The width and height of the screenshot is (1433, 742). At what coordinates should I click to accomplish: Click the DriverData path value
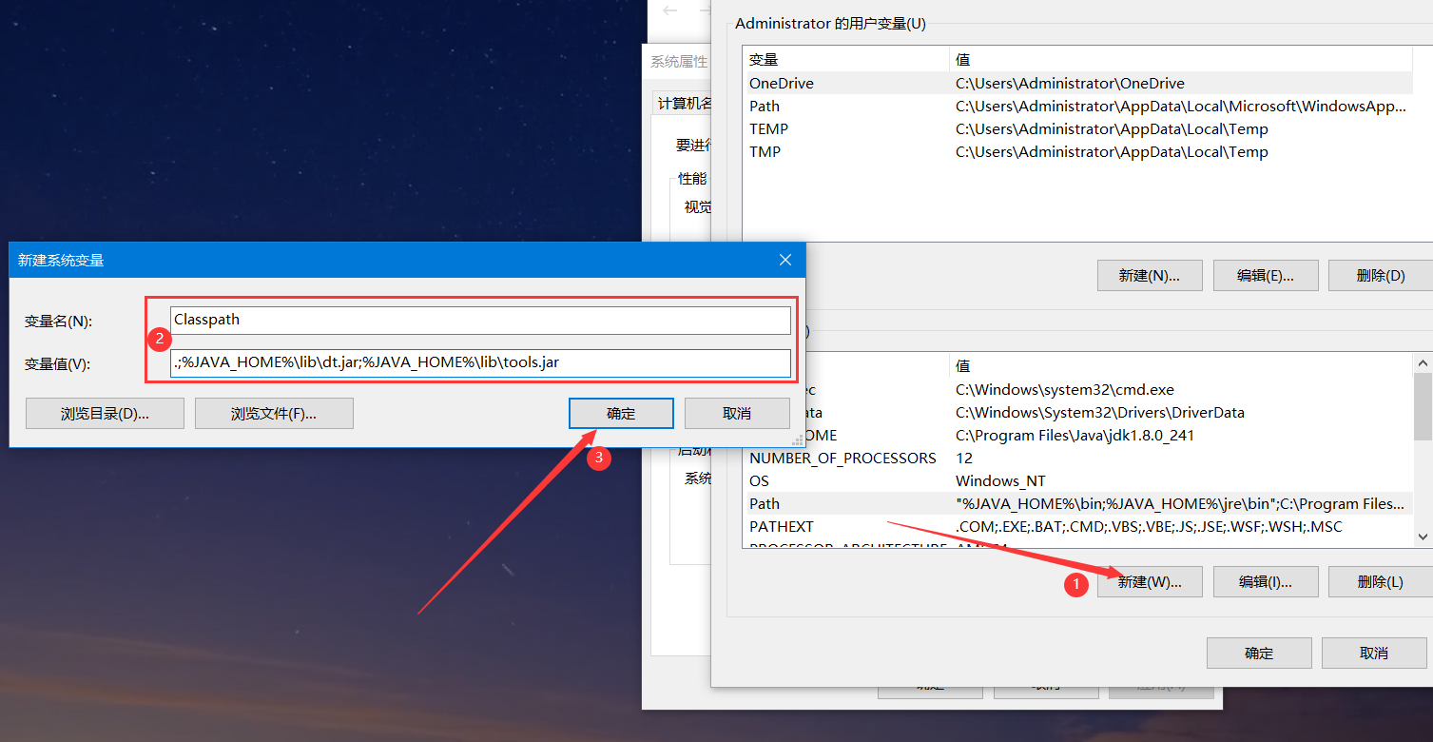[x=1100, y=413]
